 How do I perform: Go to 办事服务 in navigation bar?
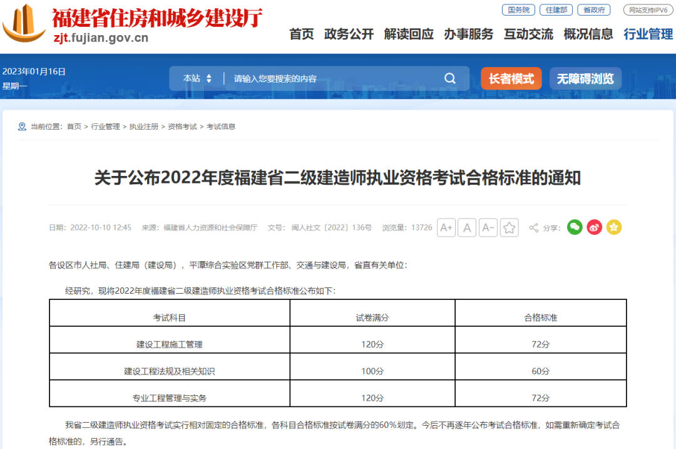tap(469, 34)
